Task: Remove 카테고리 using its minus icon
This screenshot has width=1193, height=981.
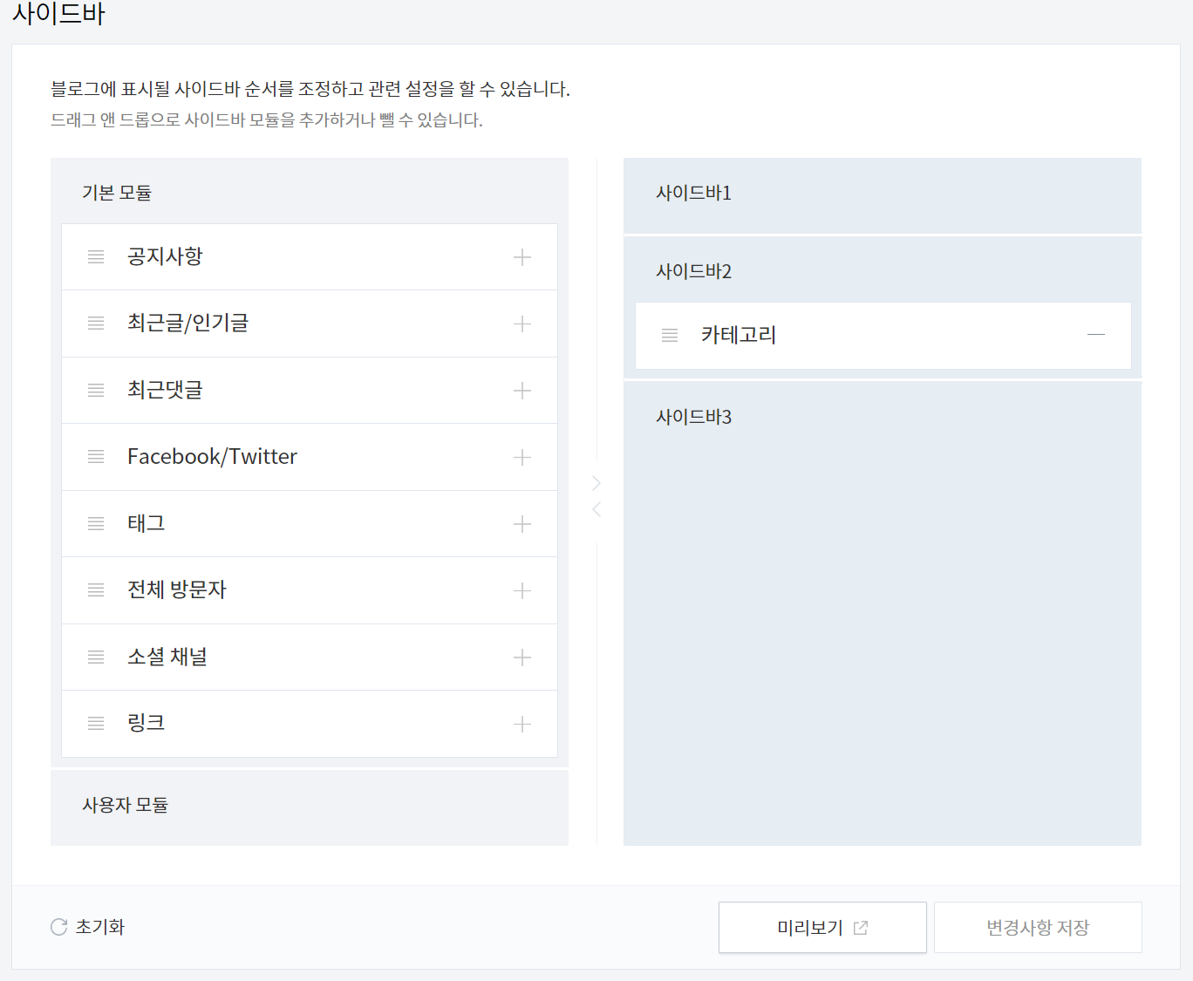Action: pyautogui.click(x=1096, y=335)
